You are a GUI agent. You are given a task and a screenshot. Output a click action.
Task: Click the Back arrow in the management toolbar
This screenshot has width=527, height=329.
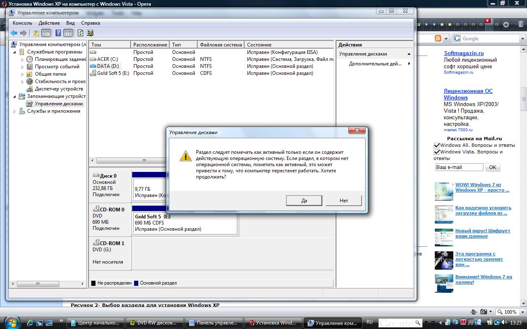point(14,33)
